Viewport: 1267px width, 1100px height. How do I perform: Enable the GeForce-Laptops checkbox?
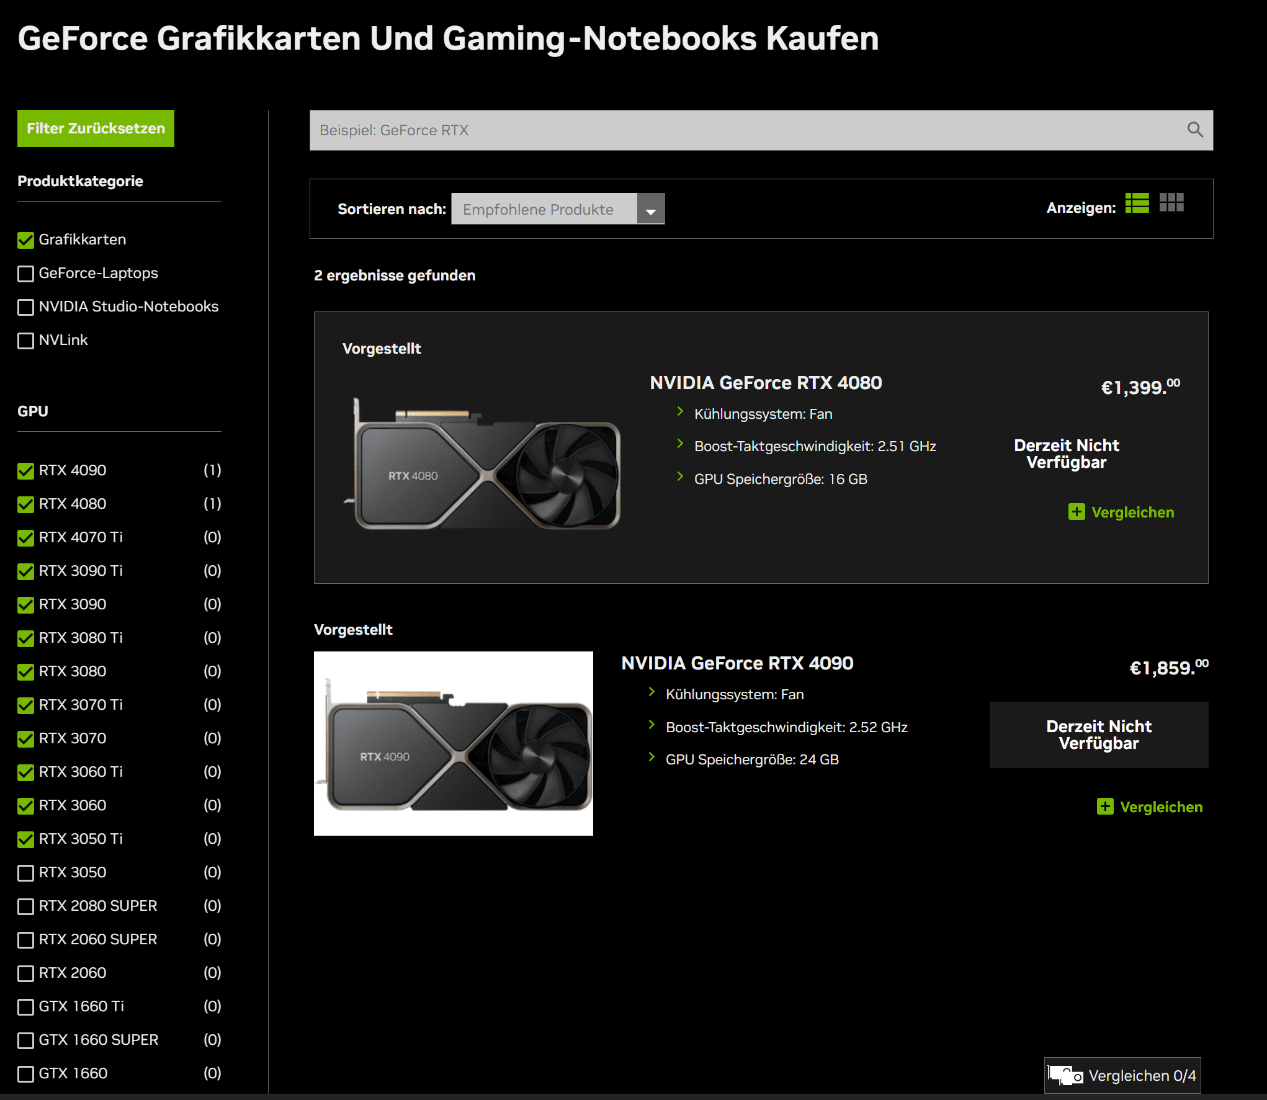click(26, 274)
